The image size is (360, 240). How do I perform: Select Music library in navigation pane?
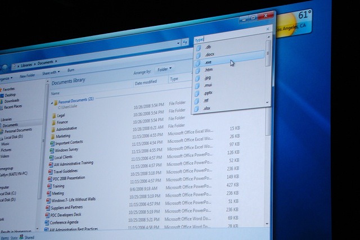pyautogui.click(x=5, y=144)
